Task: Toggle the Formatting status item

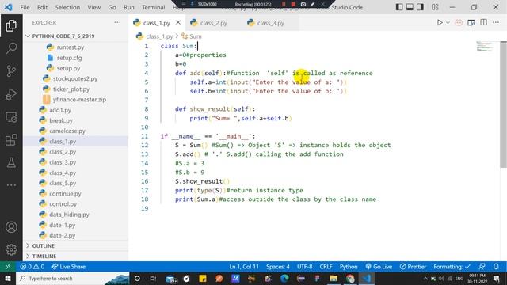Action: point(452,267)
